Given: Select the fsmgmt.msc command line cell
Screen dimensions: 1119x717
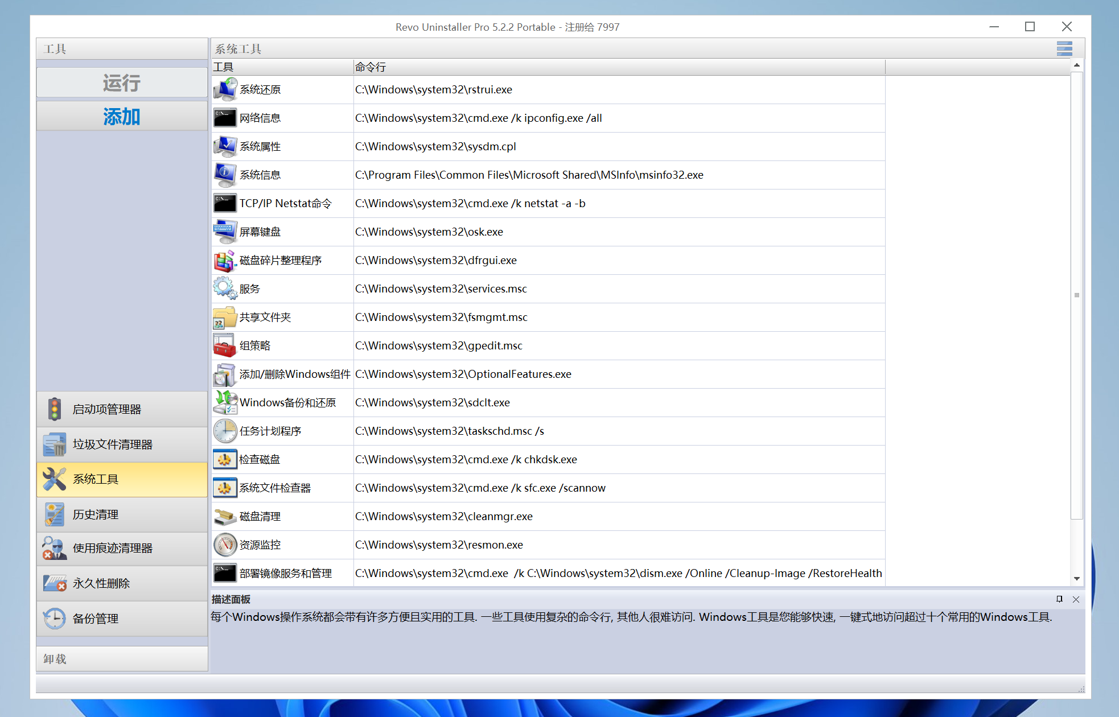Looking at the screenshot, I should 619,318.
